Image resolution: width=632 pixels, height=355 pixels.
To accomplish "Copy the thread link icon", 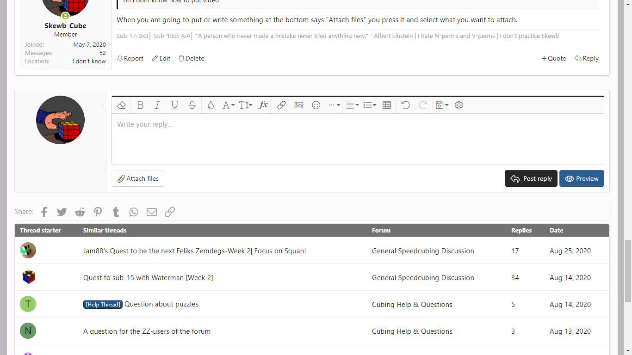I will click(170, 212).
